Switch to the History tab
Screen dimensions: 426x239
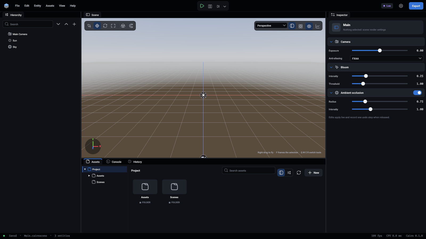point(135,161)
